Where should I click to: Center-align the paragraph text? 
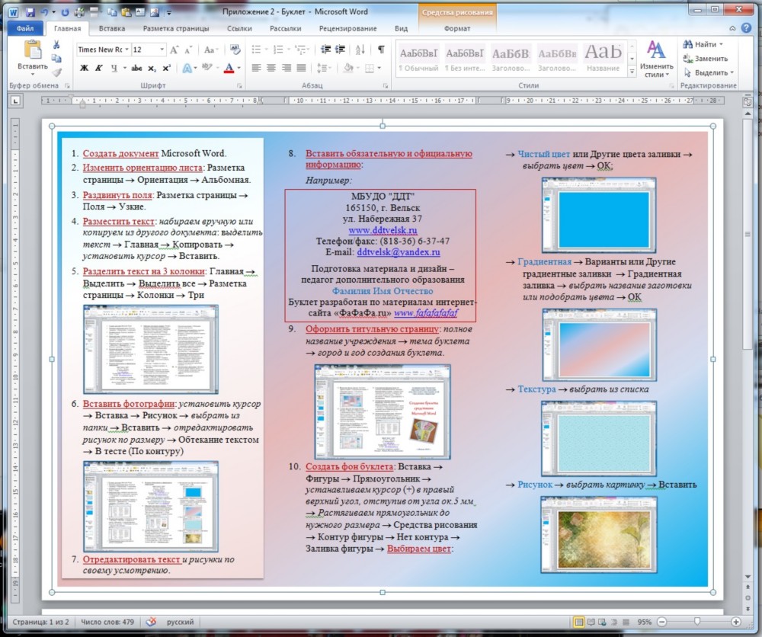point(271,68)
